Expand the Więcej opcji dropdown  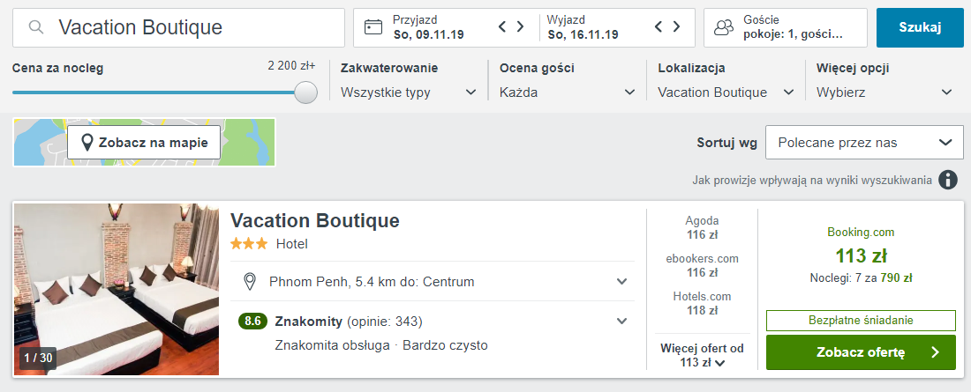pyautogui.click(x=884, y=92)
